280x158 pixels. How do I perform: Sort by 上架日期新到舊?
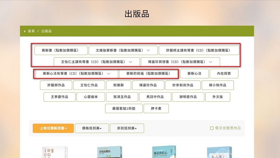53,128
